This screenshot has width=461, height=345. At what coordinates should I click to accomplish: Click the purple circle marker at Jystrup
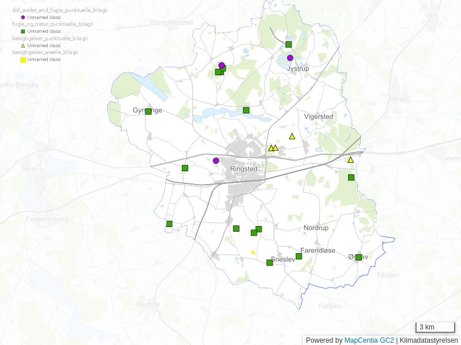click(x=290, y=58)
